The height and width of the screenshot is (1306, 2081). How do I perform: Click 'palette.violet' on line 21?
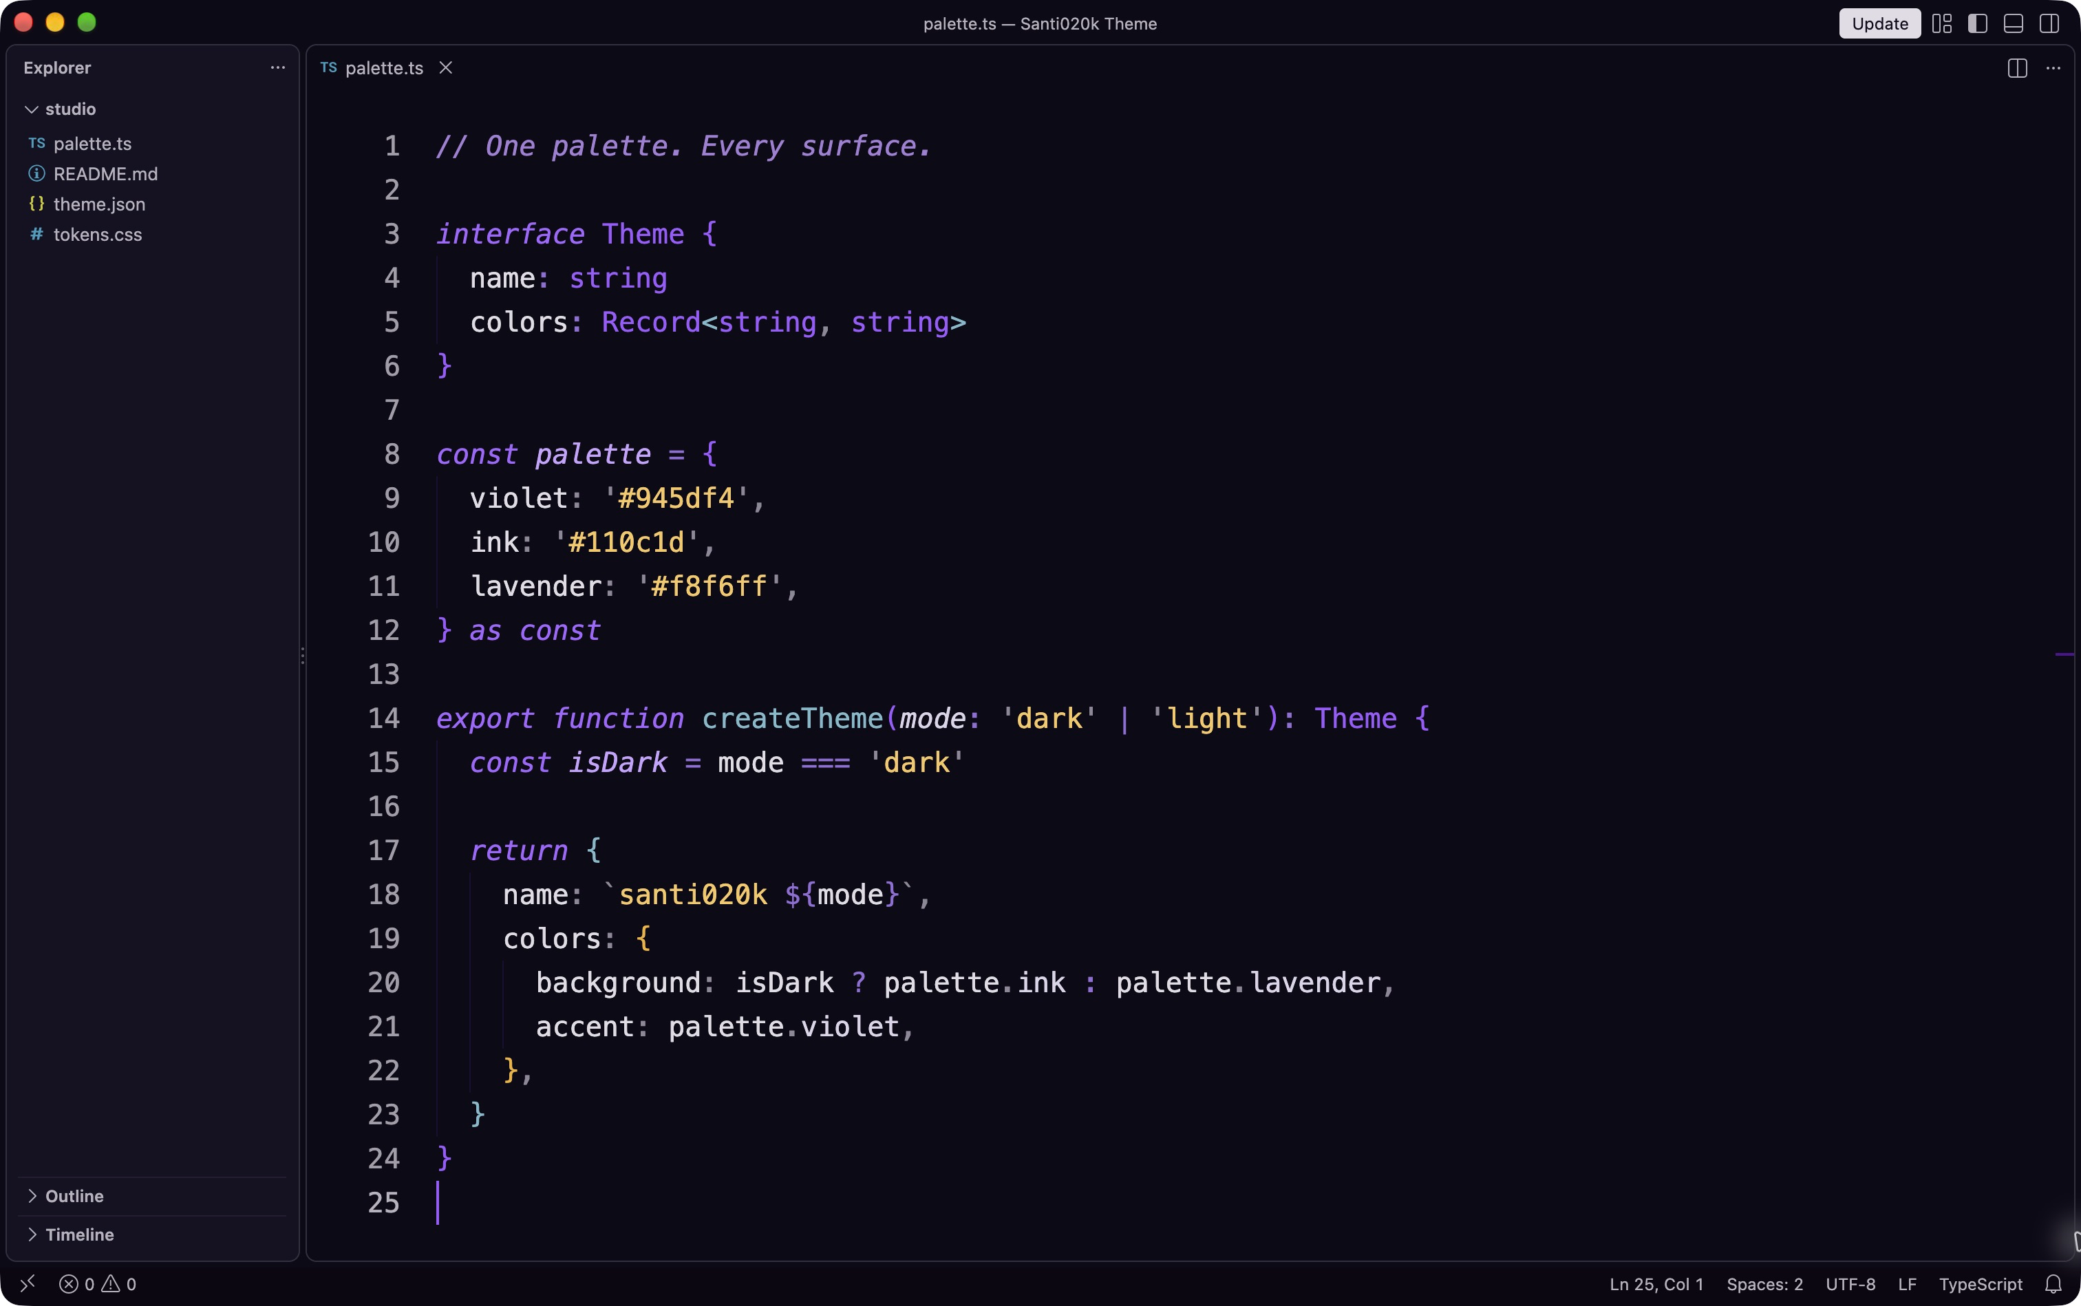[785, 1027]
